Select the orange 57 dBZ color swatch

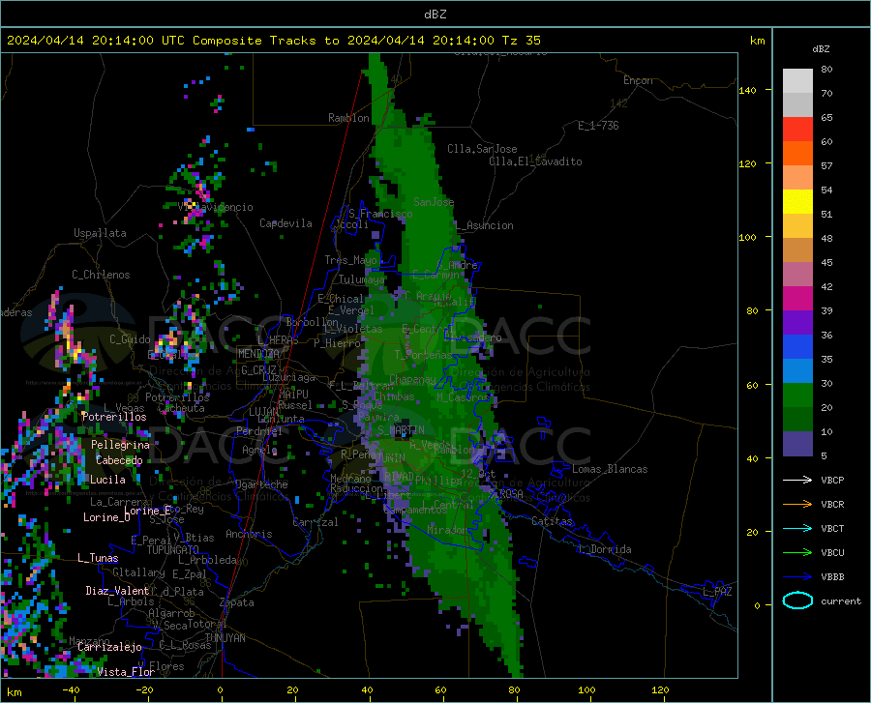pos(797,154)
